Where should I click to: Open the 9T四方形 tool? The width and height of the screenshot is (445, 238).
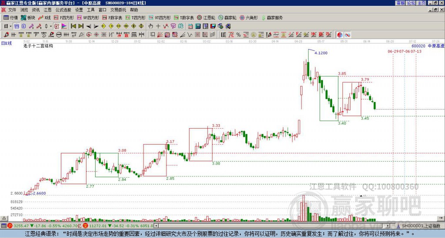[x=160, y=17]
